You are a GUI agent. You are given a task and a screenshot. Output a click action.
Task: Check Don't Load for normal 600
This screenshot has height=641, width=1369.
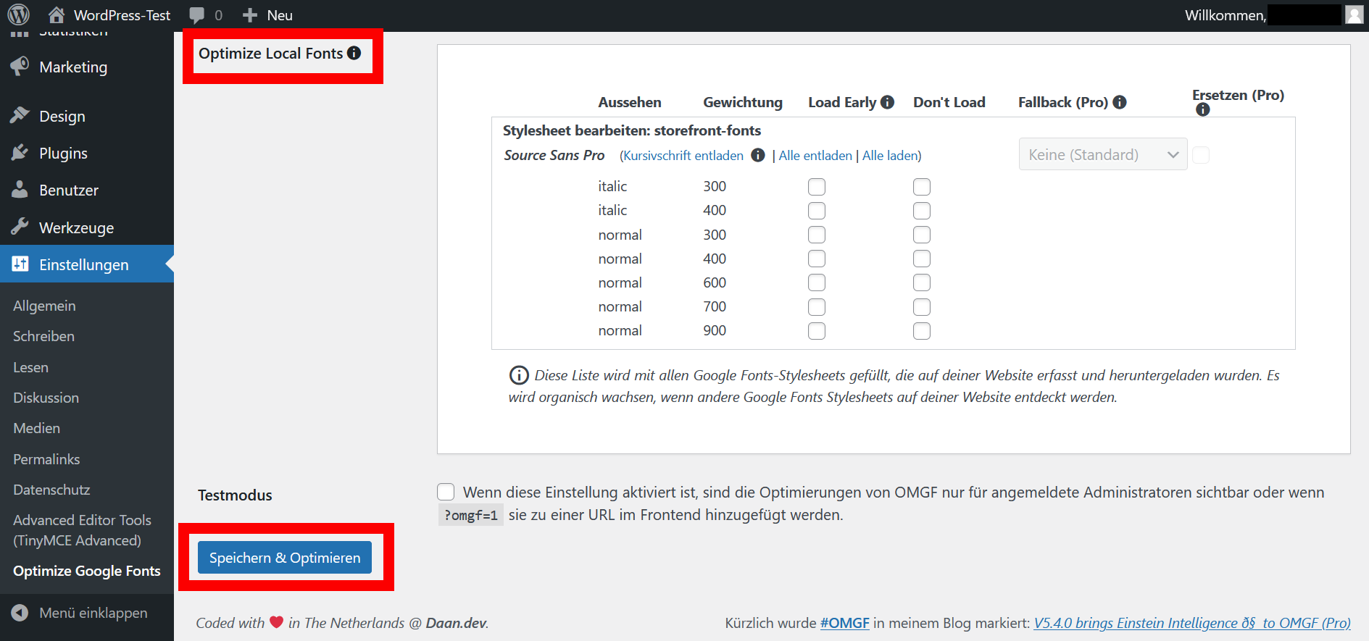(922, 282)
